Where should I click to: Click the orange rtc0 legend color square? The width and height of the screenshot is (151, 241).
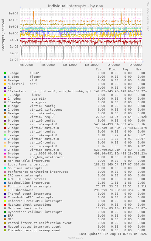[x=5, y=80]
